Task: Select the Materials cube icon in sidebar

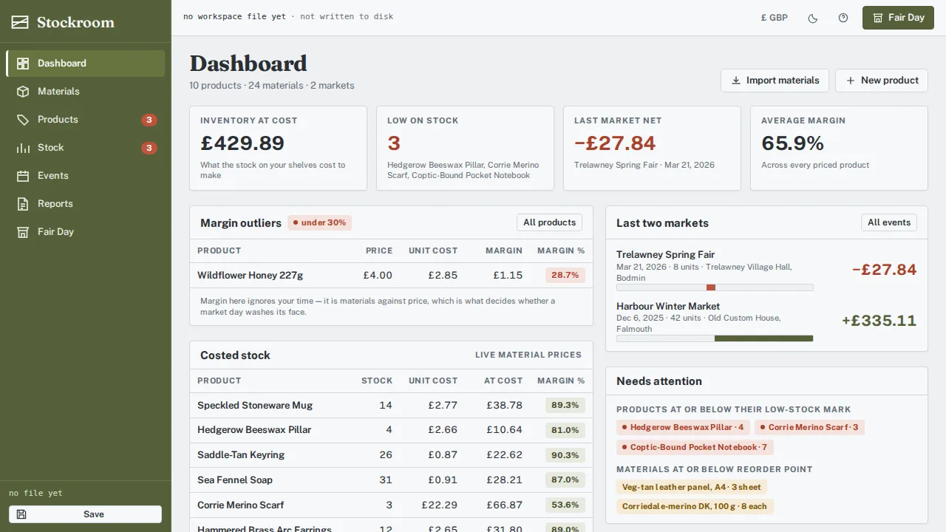Action: (23, 92)
